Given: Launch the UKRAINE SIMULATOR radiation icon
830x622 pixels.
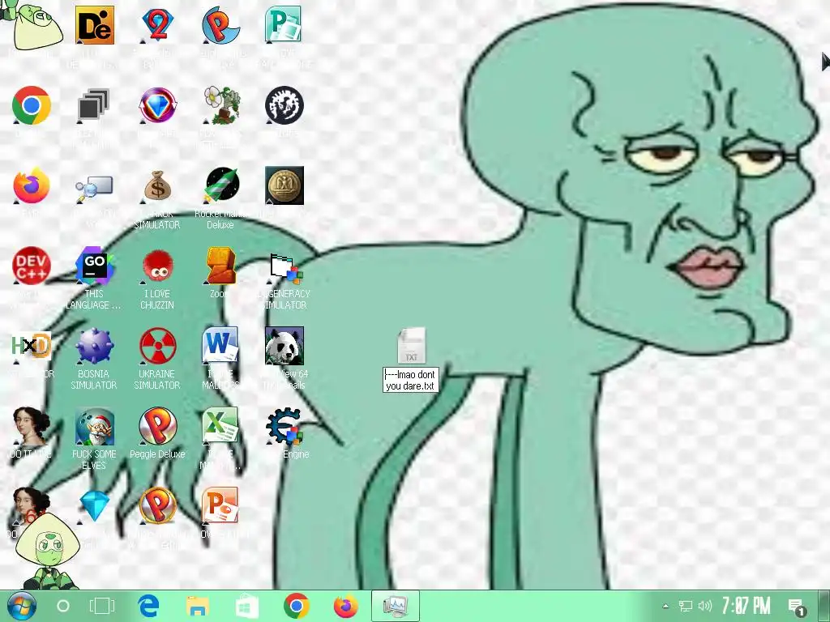Looking at the screenshot, I should pos(157,346).
